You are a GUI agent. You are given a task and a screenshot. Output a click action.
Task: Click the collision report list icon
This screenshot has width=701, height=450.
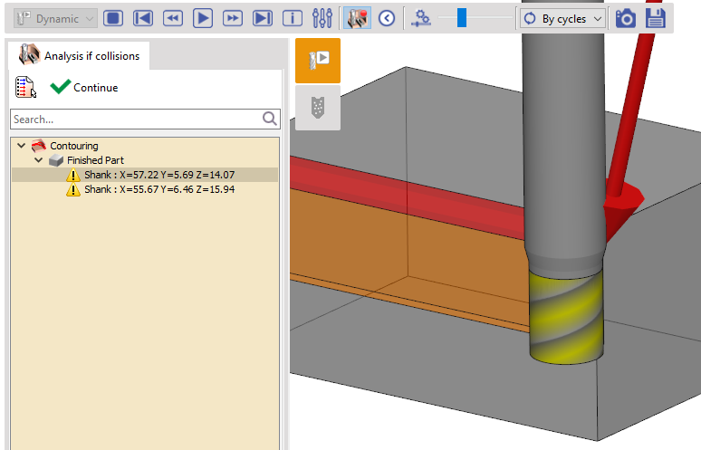[26, 87]
